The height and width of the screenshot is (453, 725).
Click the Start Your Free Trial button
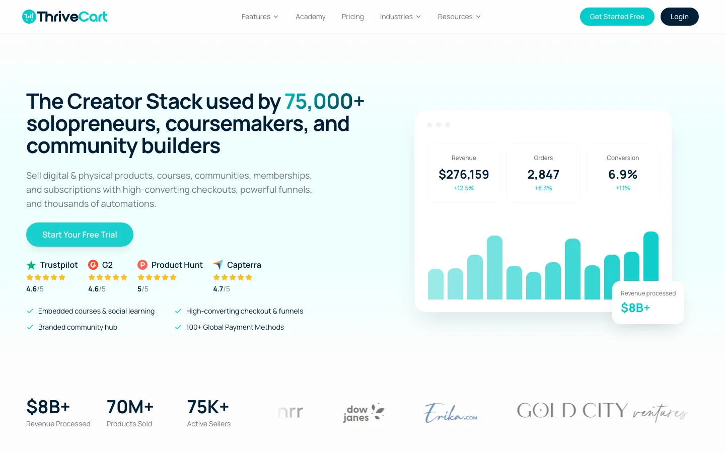80,235
